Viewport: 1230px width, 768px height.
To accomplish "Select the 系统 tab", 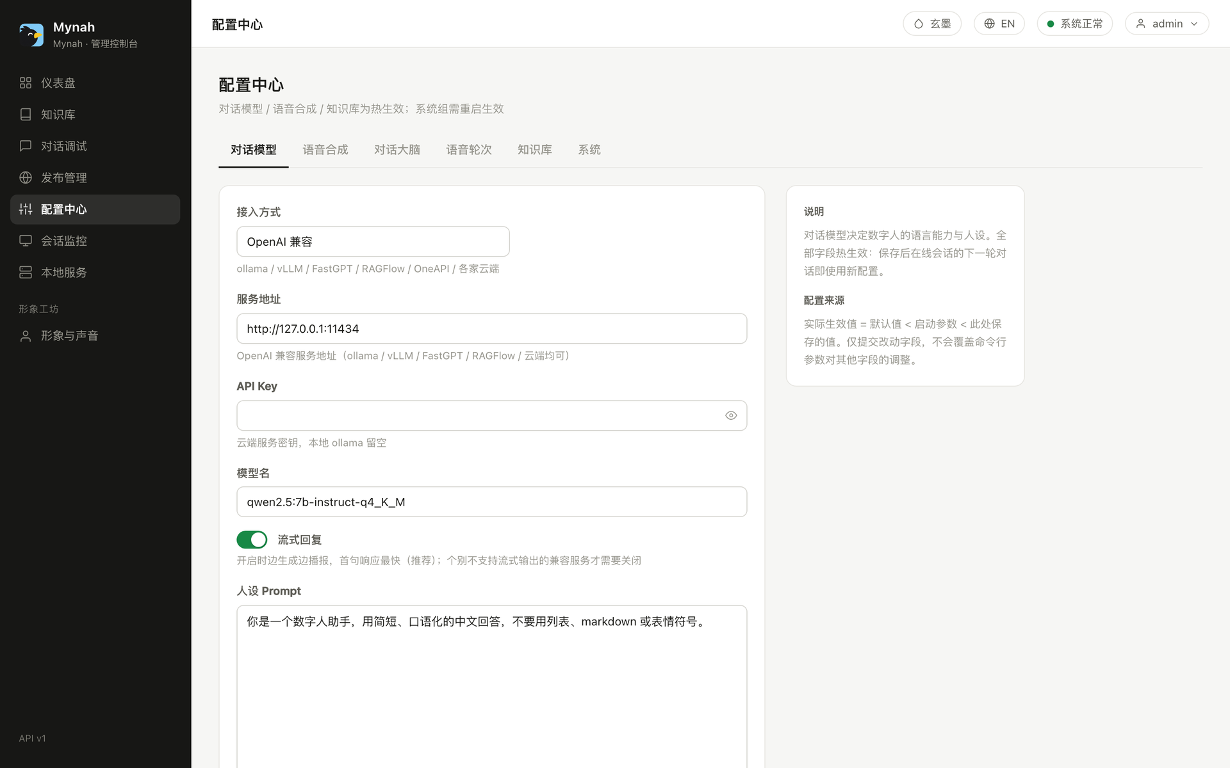I will pyautogui.click(x=589, y=150).
